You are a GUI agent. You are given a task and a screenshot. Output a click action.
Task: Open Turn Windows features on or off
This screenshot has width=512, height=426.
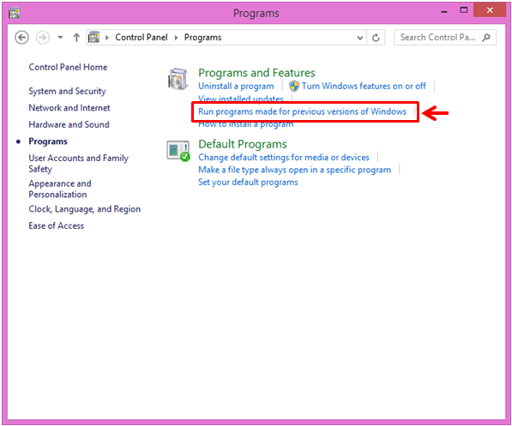(x=364, y=87)
